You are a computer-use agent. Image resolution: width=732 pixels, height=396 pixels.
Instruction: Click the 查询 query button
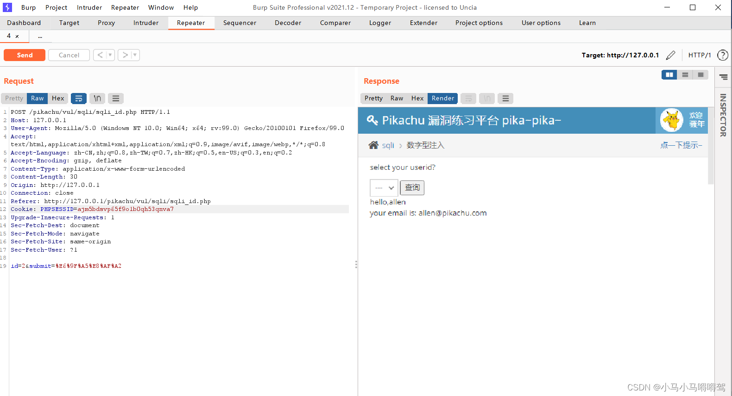point(412,188)
